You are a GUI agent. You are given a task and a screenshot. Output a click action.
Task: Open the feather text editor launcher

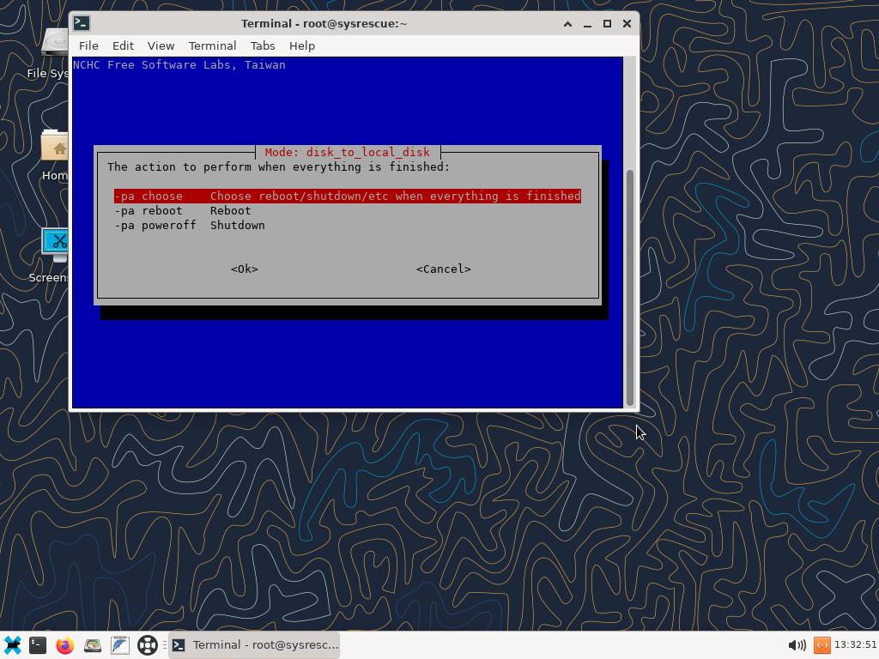pyautogui.click(x=120, y=644)
